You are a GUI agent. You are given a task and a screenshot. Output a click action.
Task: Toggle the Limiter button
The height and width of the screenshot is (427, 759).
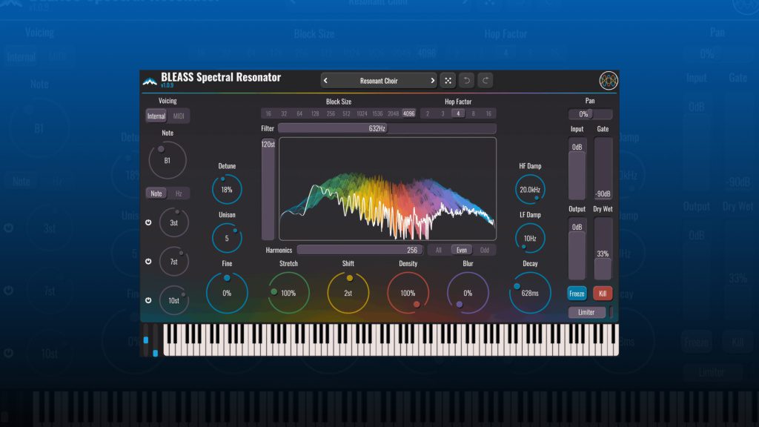[586, 312]
